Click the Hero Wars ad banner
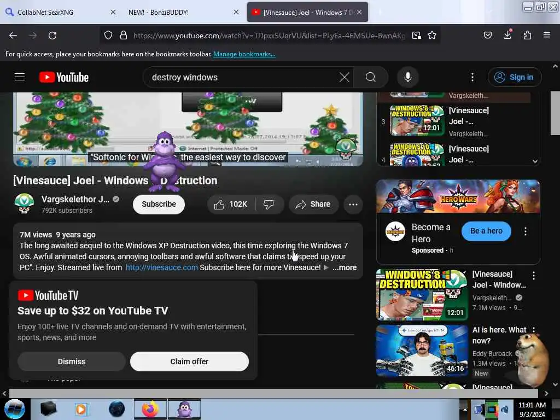The image size is (560, 420). (x=458, y=196)
